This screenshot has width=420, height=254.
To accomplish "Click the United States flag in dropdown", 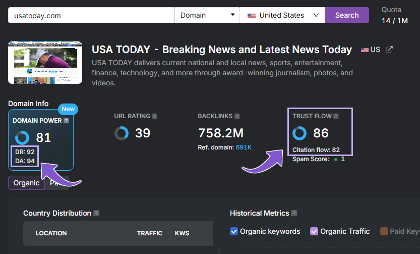I will pos(251,16).
